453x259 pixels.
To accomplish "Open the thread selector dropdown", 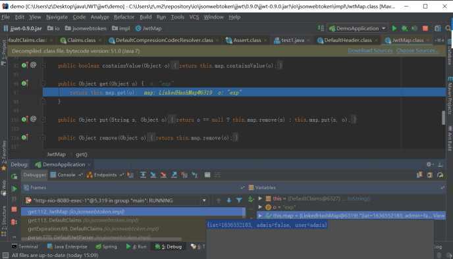I will 204,200.
